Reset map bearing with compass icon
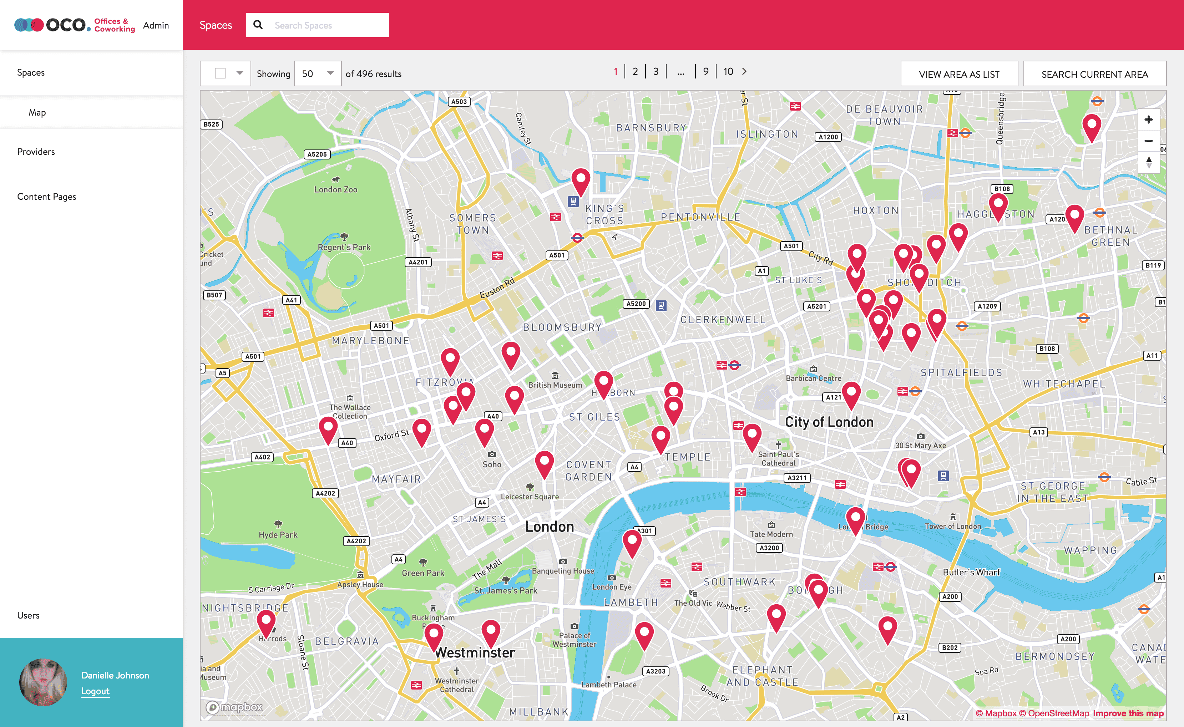Image resolution: width=1184 pixels, height=727 pixels. tap(1148, 162)
